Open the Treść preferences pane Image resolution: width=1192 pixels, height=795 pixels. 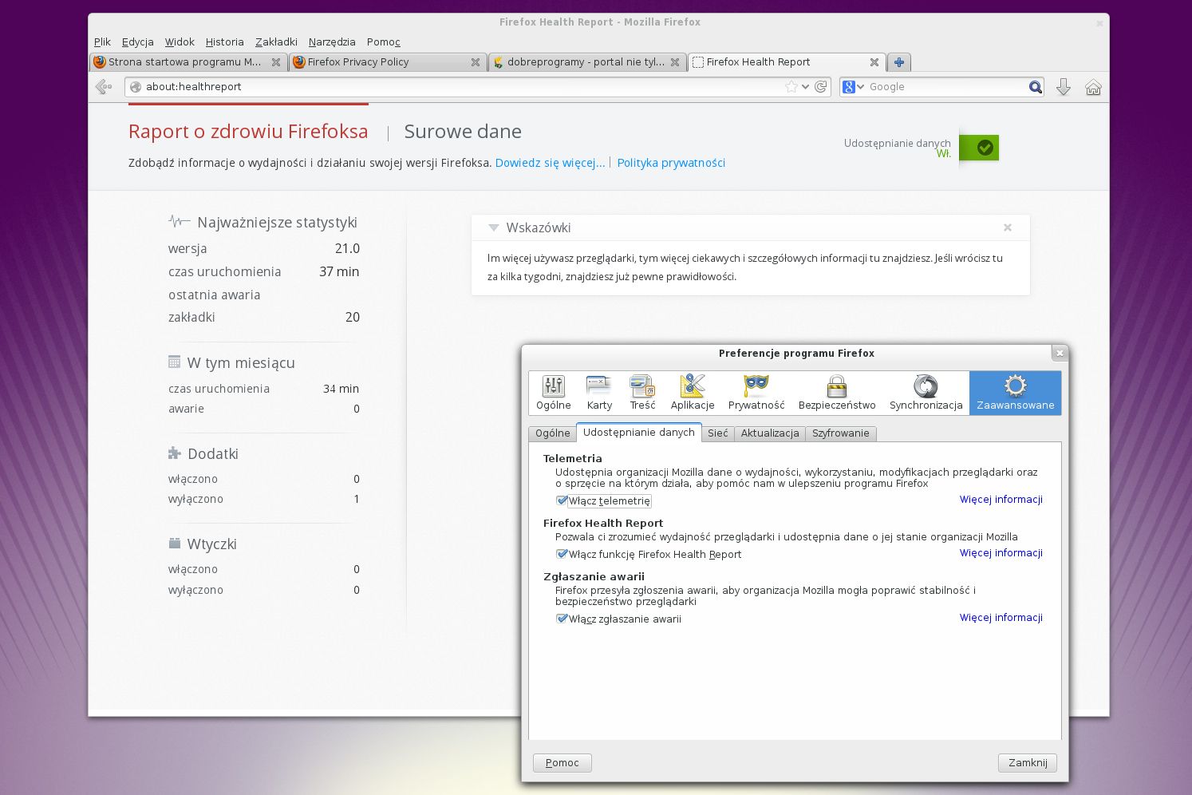coord(642,393)
